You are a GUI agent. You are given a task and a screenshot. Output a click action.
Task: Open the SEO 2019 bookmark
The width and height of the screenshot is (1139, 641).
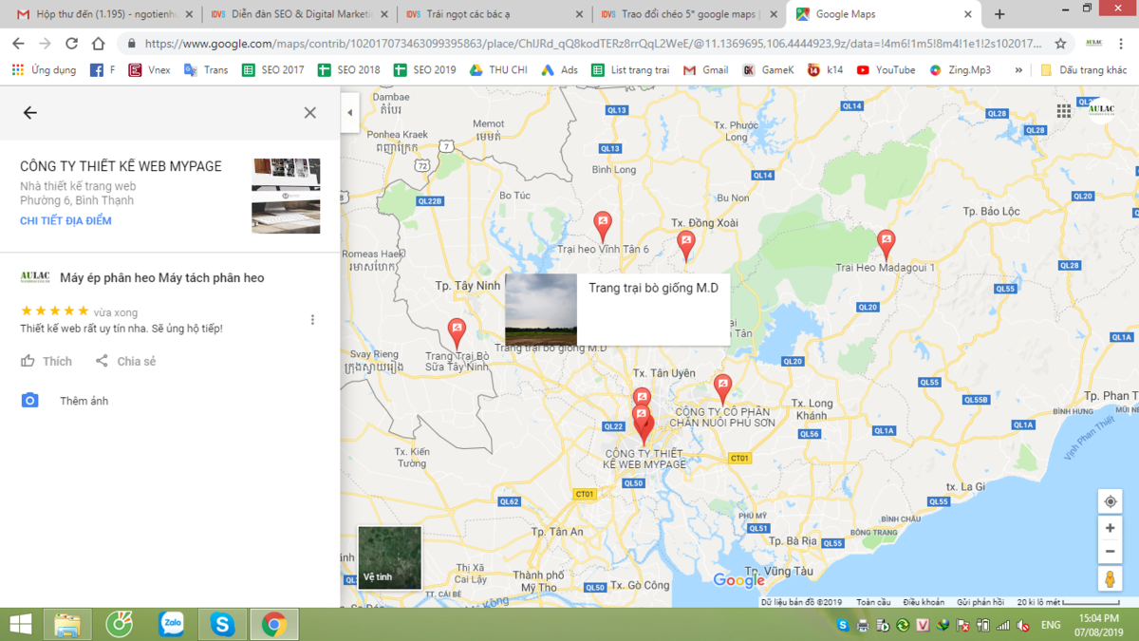tap(424, 70)
